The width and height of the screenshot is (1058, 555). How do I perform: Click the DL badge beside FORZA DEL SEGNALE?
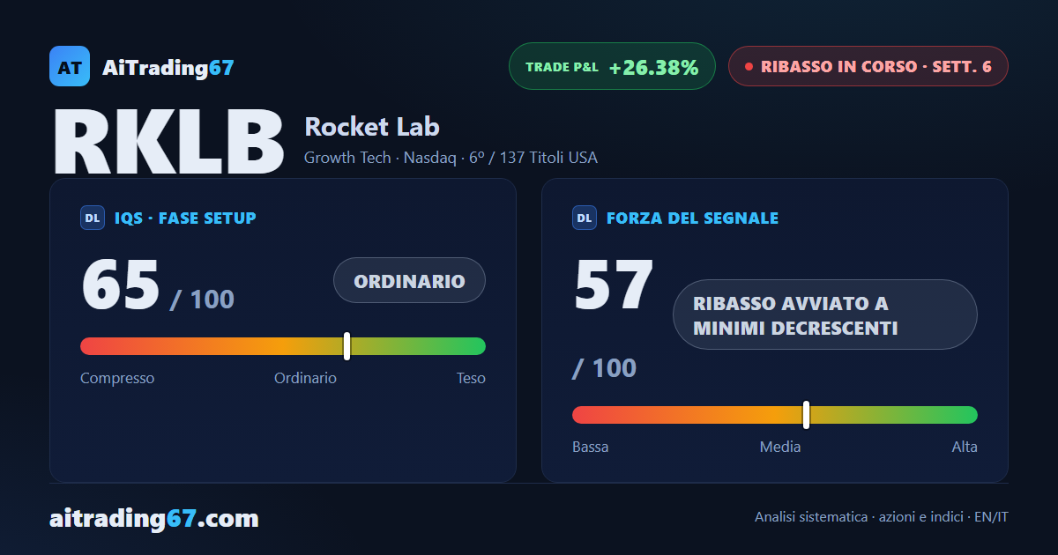[x=585, y=218]
